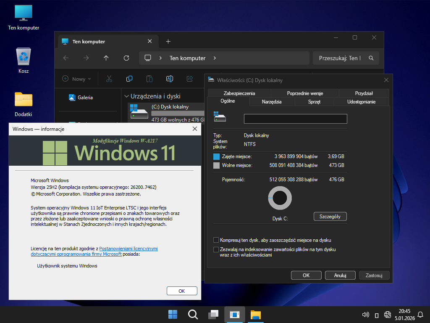
Task: Open Task View on the taskbar
Action: pyautogui.click(x=214, y=315)
